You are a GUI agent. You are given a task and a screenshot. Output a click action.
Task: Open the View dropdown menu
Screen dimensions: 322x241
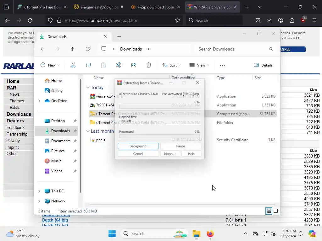pyautogui.click(x=199, y=65)
